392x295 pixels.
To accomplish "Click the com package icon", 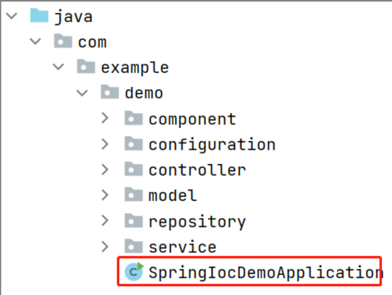I will point(63,41).
